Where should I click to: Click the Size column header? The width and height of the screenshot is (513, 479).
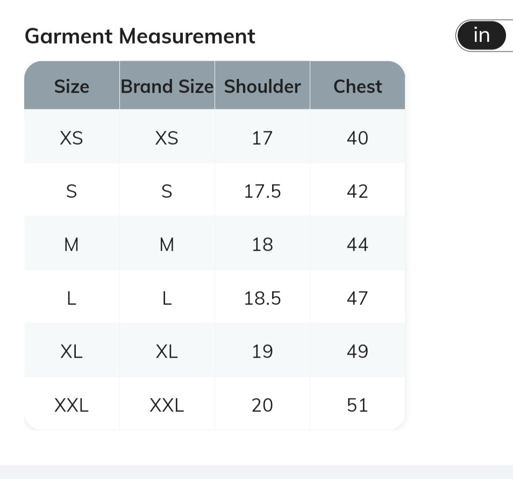pos(72,85)
